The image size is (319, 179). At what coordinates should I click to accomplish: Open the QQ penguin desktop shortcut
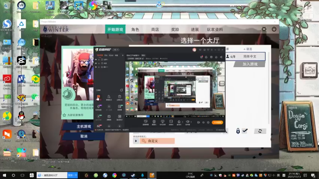tap(21, 117)
